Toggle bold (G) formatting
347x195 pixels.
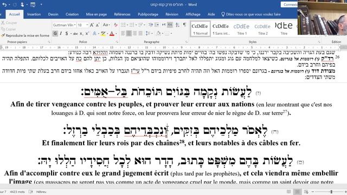point(55,34)
